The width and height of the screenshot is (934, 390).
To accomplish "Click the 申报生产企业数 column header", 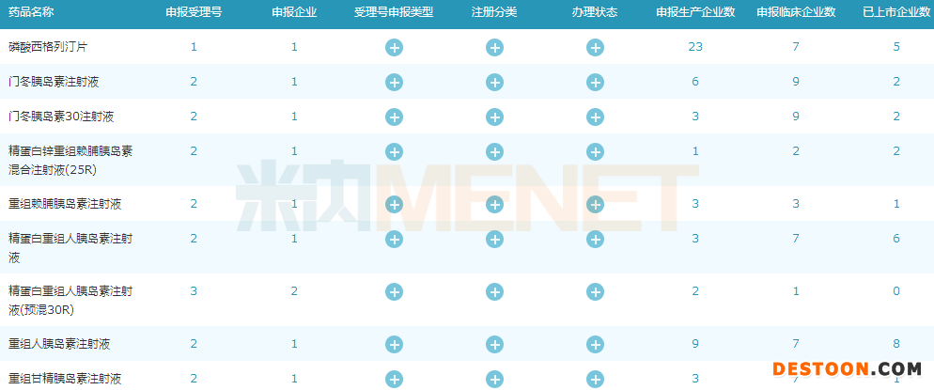I will pos(695,13).
